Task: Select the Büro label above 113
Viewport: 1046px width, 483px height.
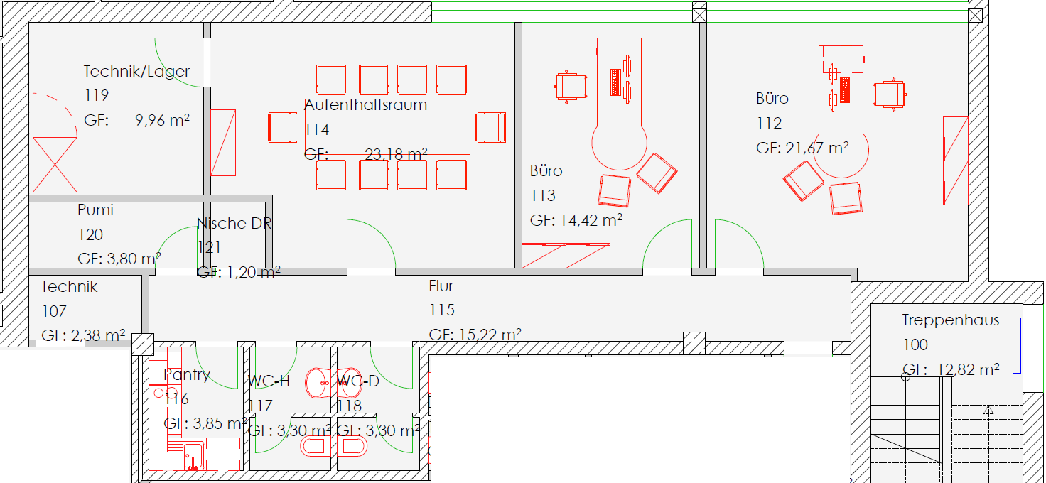Action: click(546, 171)
